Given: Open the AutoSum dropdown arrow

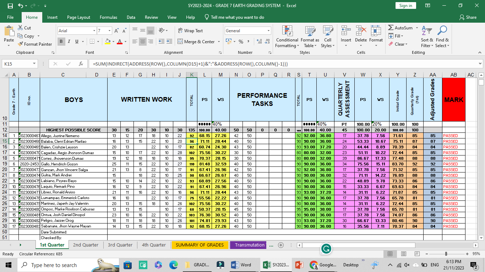Looking at the screenshot, I should coord(416,28).
